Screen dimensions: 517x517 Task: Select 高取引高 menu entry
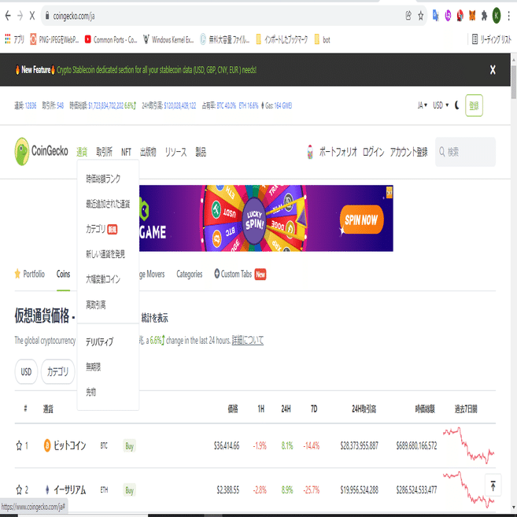pyautogui.click(x=96, y=305)
